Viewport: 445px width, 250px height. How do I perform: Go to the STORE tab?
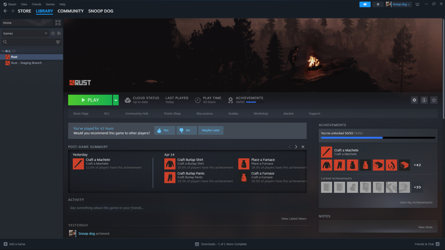coord(24,11)
